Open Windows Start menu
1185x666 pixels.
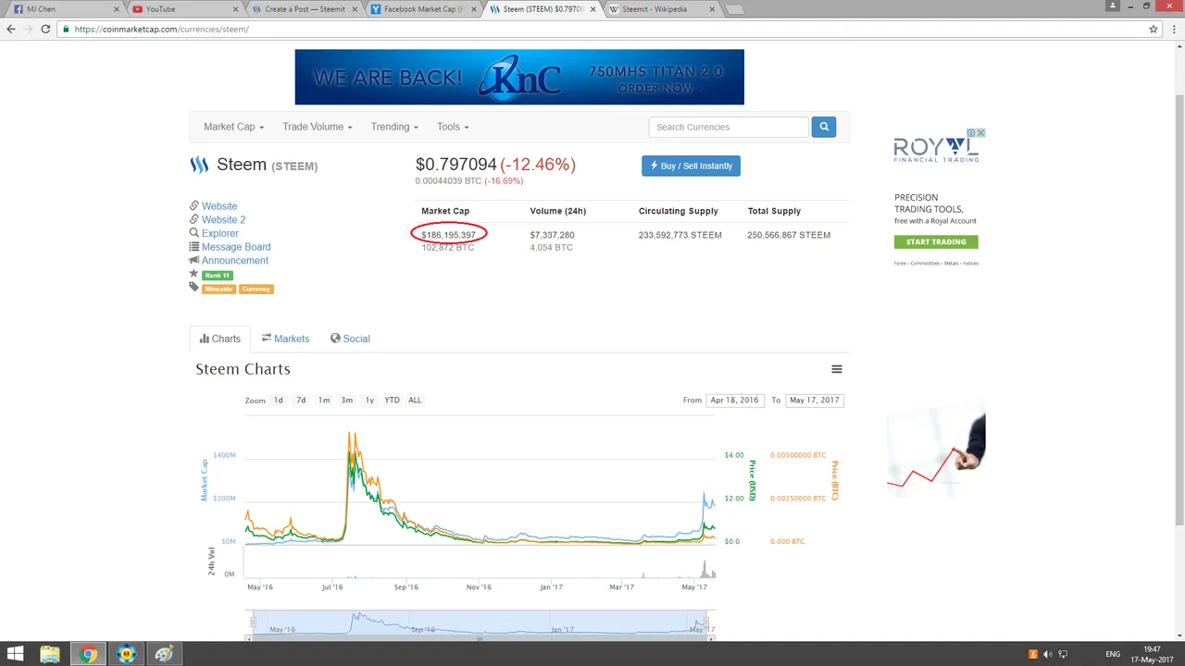(x=17, y=654)
